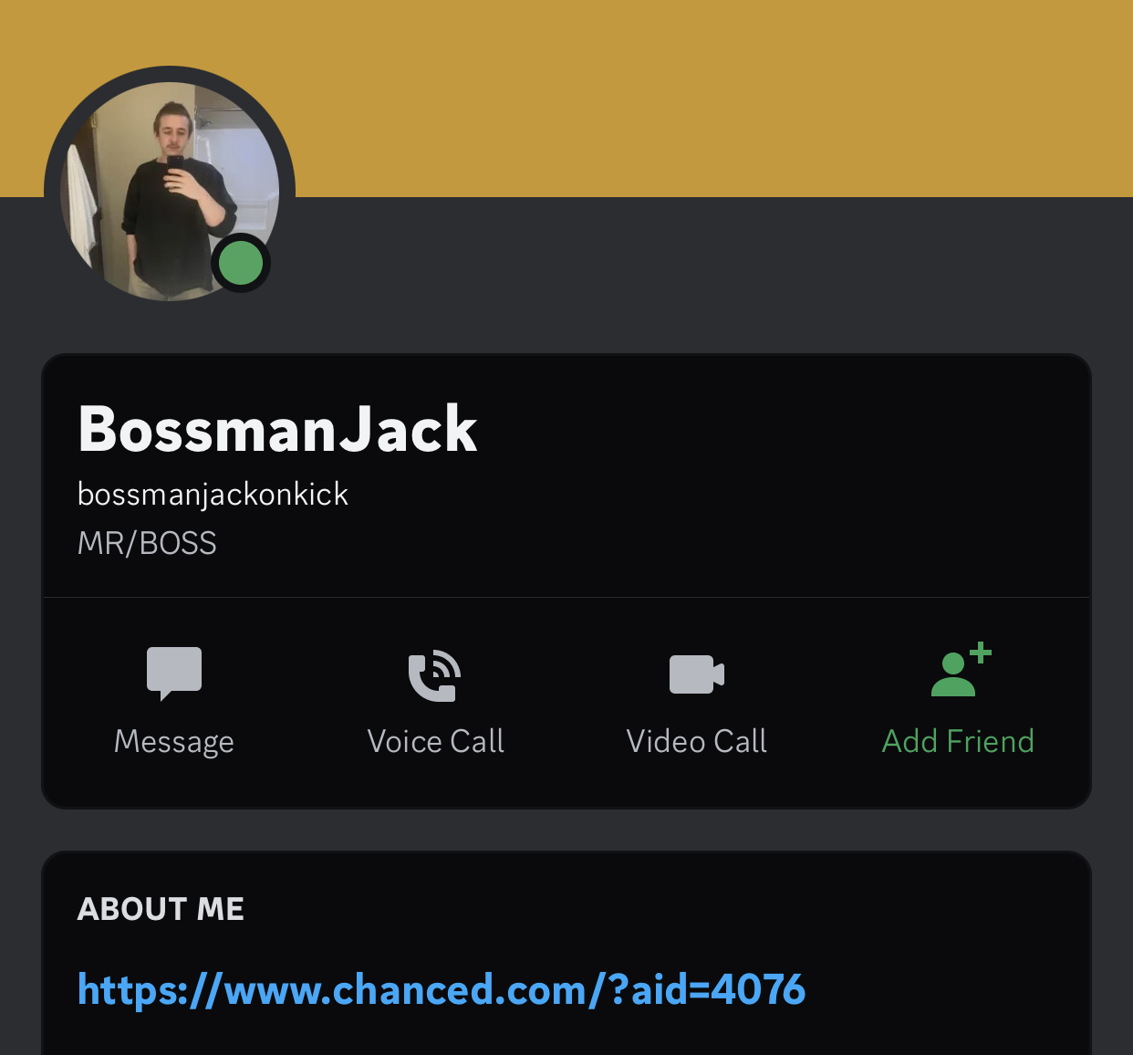Click the plus sign on Add Friend icon
This screenshot has height=1055, width=1133.
click(x=981, y=653)
